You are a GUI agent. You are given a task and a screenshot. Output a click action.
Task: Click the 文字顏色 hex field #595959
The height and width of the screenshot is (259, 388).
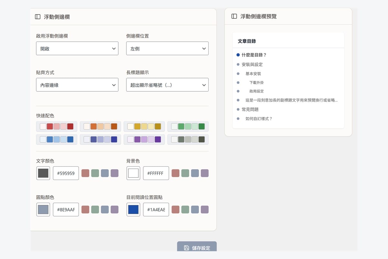click(x=66, y=173)
